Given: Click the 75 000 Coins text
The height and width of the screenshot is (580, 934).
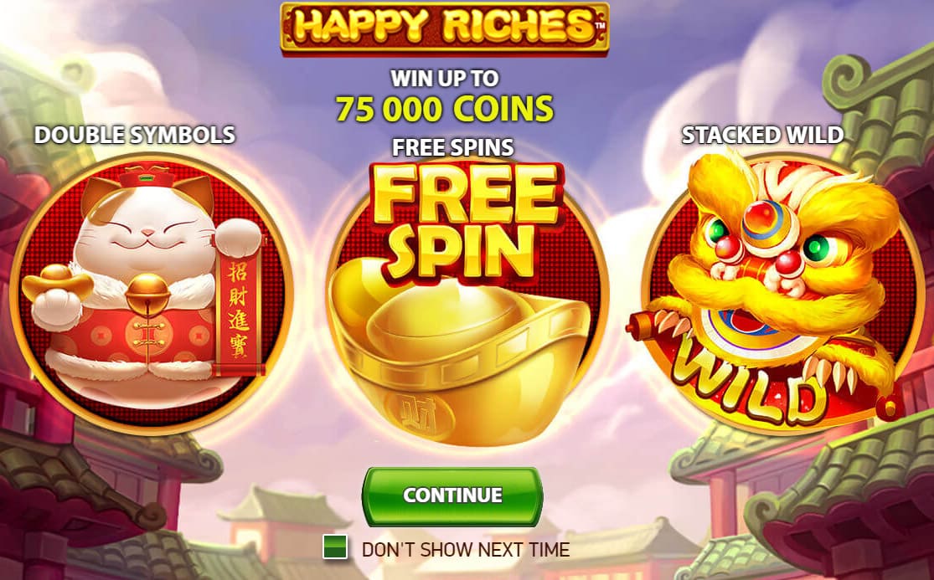Looking at the screenshot, I should tap(444, 109).
